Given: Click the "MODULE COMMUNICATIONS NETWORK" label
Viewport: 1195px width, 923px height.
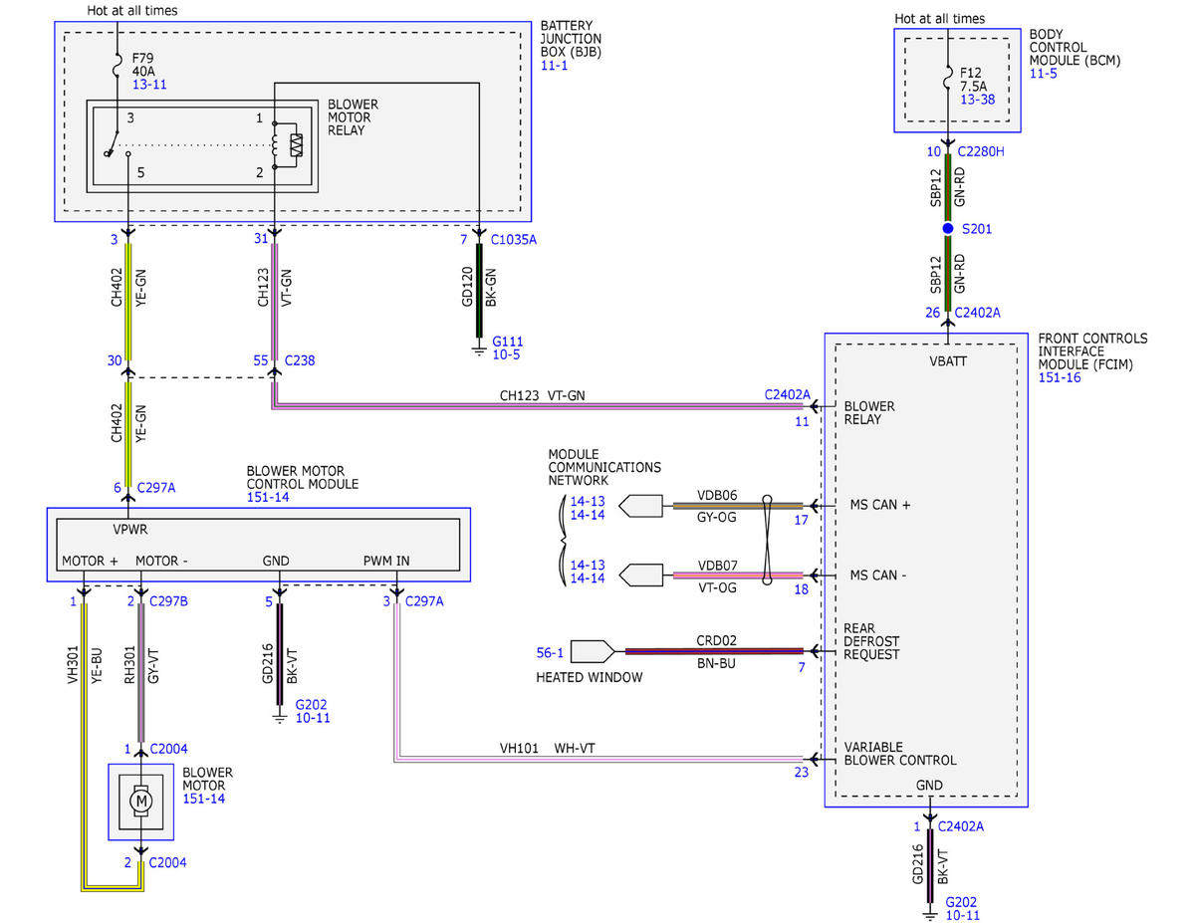Looking at the screenshot, I should (x=604, y=466).
